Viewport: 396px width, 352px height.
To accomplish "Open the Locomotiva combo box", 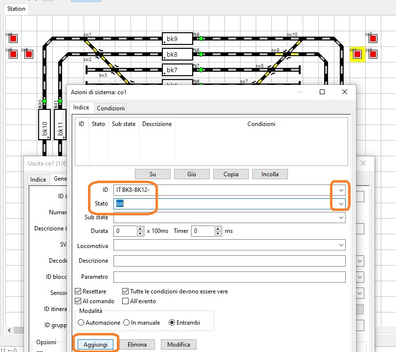I will pos(341,245).
